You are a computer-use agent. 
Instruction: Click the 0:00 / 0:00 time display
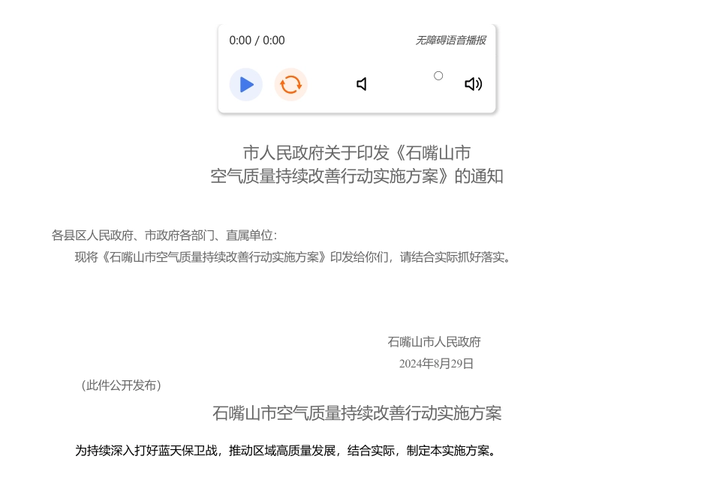[257, 40]
